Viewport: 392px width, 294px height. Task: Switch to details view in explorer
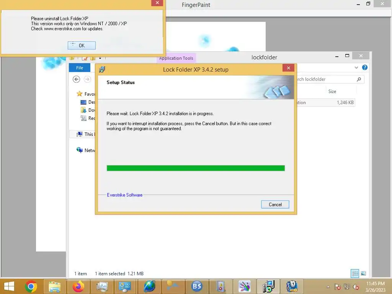pos(355,273)
